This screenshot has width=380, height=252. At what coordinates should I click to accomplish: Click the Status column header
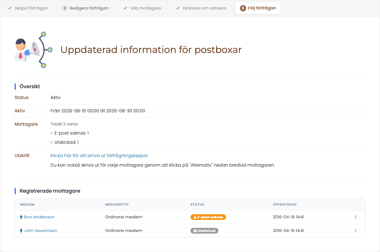197,205
